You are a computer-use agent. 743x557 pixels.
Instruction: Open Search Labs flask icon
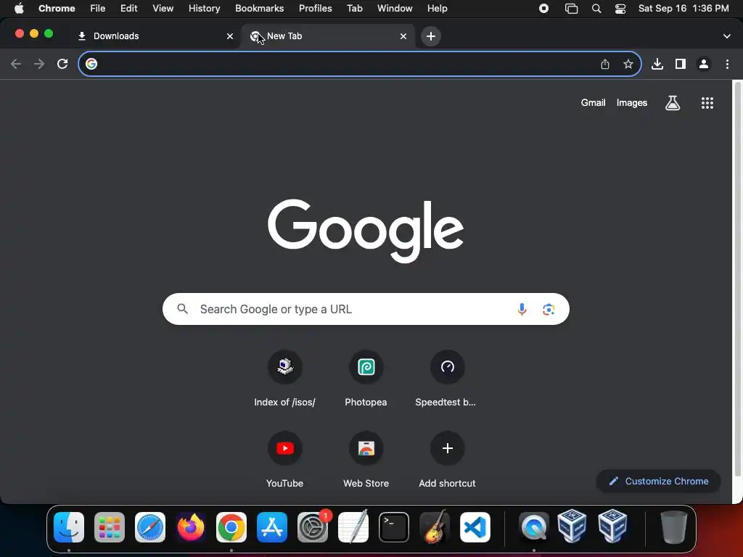pos(673,103)
